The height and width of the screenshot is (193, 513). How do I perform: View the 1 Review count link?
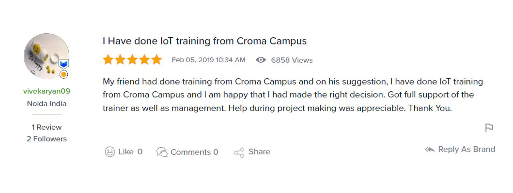[47, 127]
